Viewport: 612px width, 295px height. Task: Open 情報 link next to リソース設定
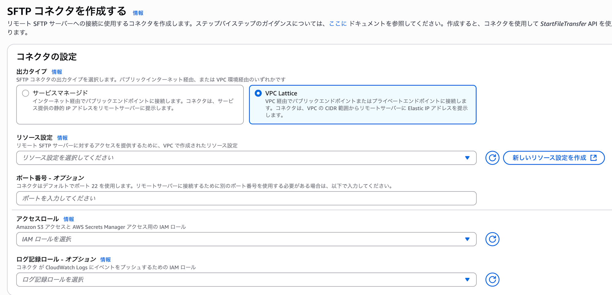(62, 138)
